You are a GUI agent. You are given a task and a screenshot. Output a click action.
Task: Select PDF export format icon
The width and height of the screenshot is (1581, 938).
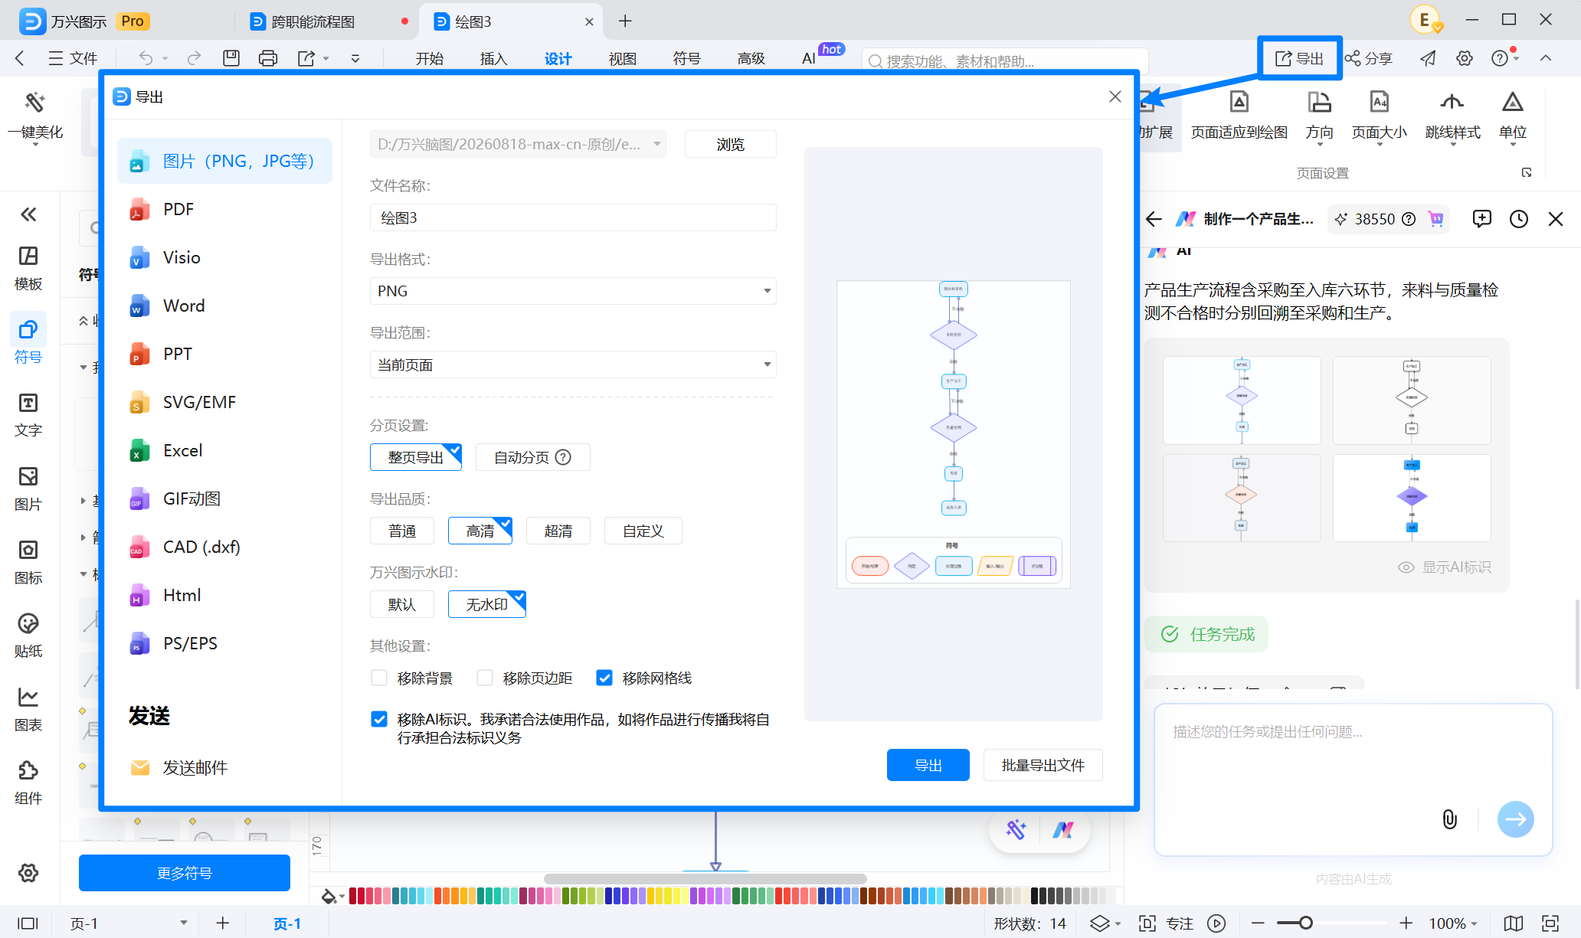point(139,209)
